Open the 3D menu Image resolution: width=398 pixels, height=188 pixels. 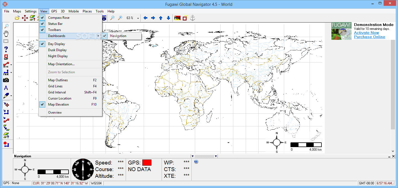tap(63, 11)
